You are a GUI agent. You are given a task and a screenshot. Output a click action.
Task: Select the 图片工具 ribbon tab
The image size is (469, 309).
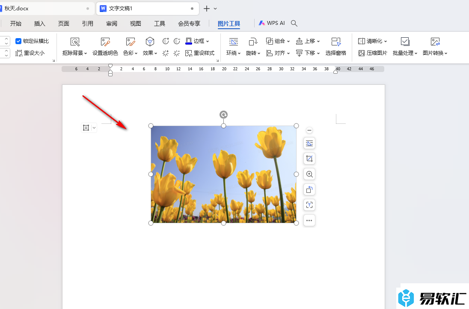(x=229, y=23)
